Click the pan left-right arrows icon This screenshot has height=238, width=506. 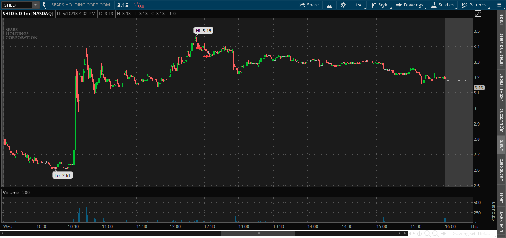412,233
